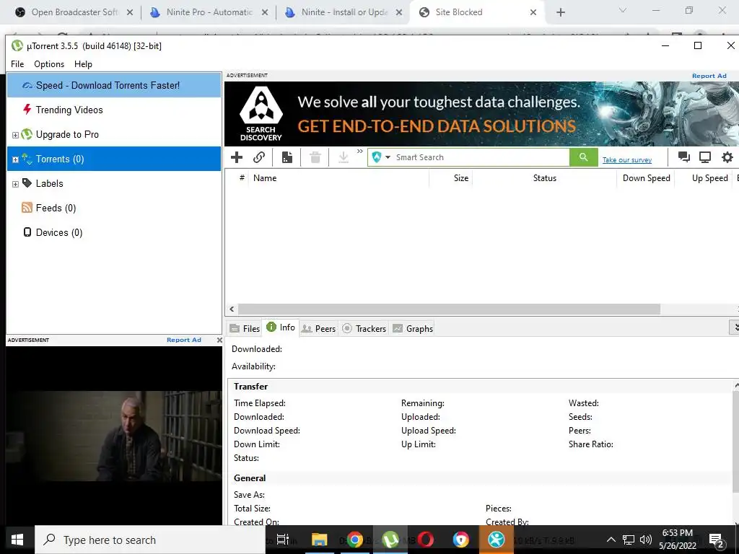
Task: Open the Windows Start menu
Action: tap(17, 540)
